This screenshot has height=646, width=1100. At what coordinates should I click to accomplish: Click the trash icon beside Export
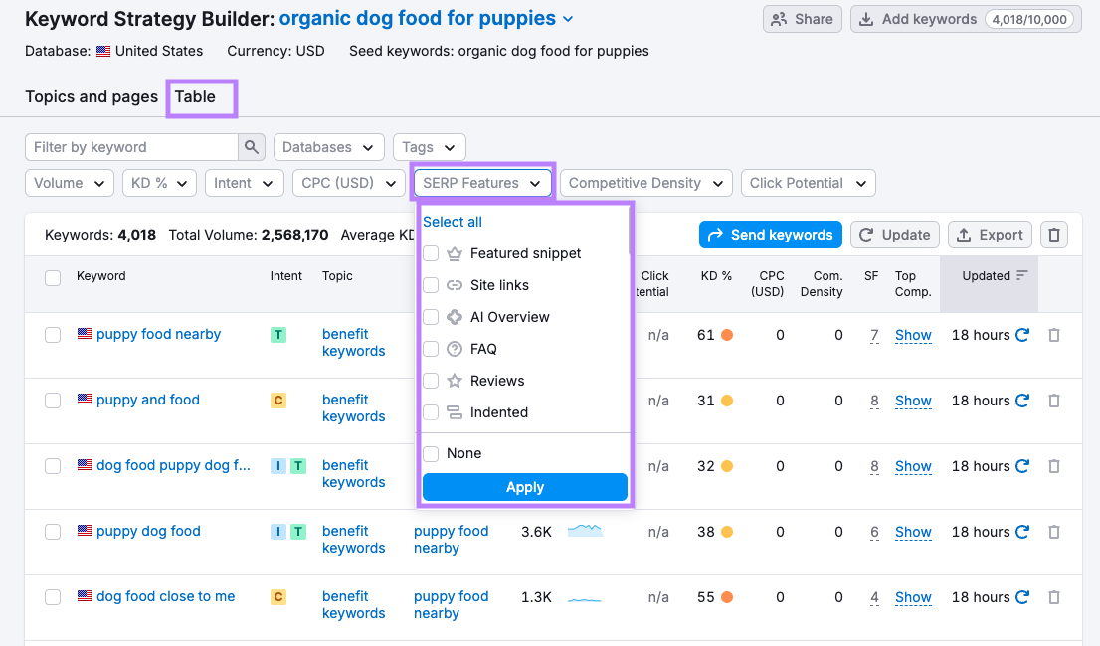[x=1054, y=235]
